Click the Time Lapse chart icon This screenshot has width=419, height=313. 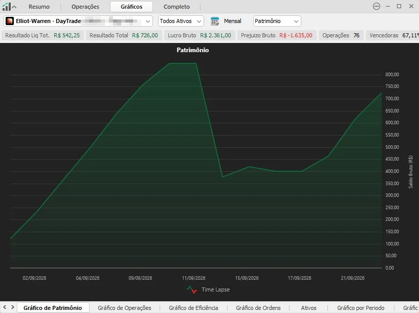192,289
